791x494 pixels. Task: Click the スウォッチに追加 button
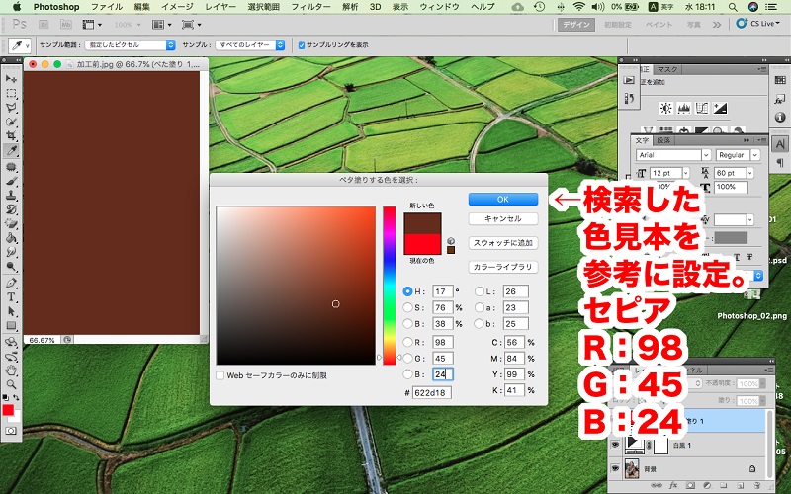[x=503, y=242]
